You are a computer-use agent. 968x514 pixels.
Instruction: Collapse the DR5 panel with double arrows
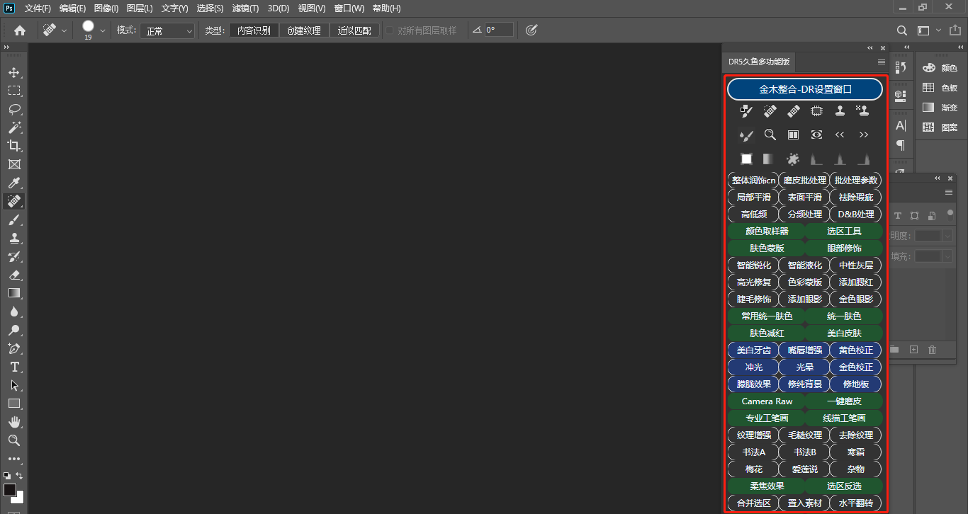coord(870,47)
